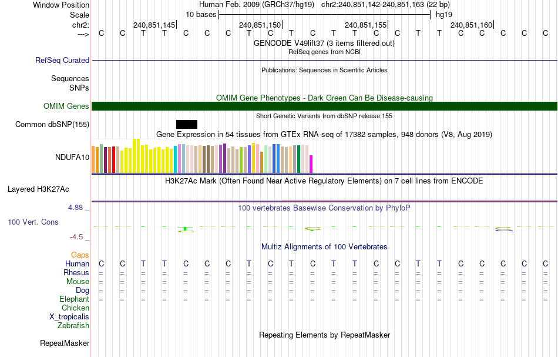558x357 pixels.
Task: Click the H3K27Ac Mark track title
Action: [324, 181]
